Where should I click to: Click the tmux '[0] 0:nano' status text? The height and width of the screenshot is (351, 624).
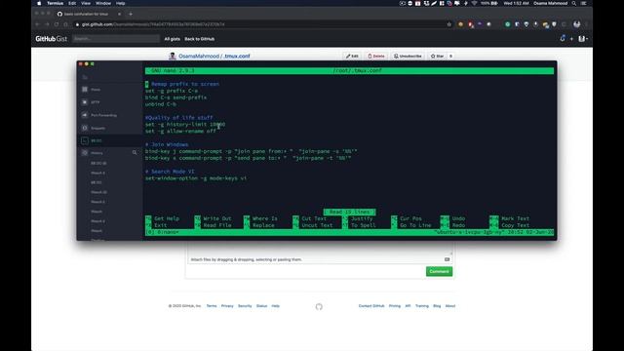click(x=163, y=232)
